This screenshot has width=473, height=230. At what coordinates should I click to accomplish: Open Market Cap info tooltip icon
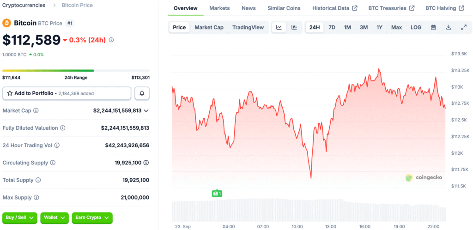pyautogui.click(x=36, y=111)
